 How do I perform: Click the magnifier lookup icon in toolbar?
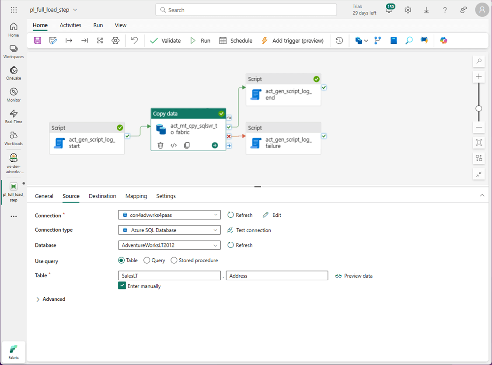pyautogui.click(x=409, y=41)
